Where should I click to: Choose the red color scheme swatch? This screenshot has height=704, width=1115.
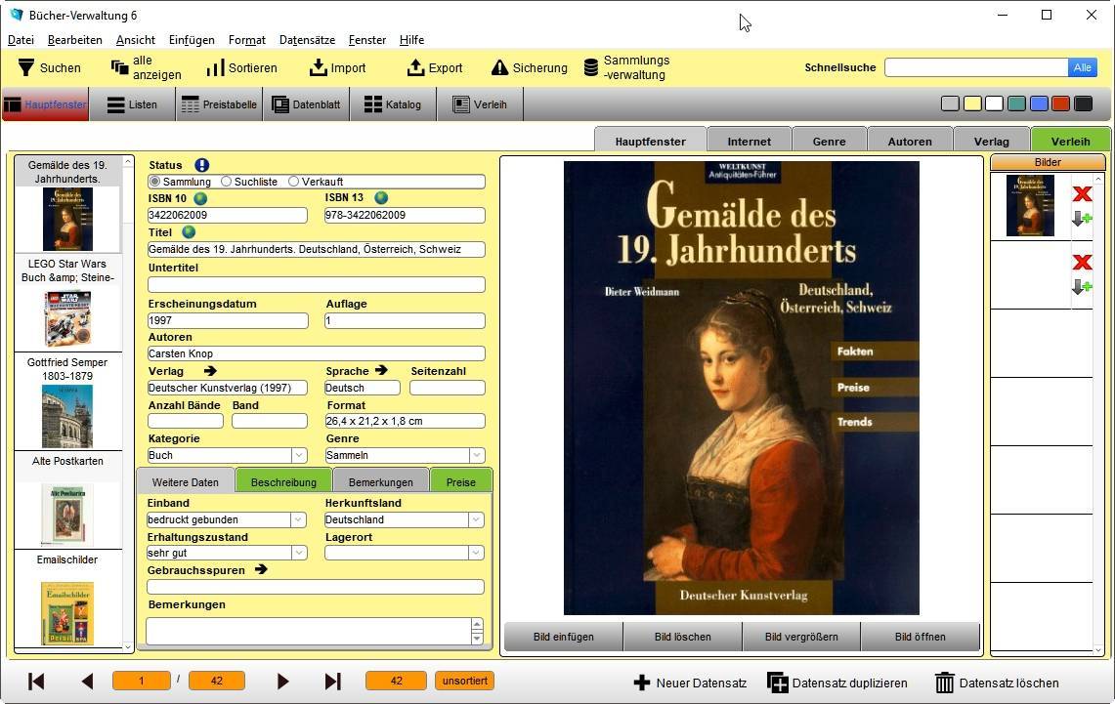pos(1060,104)
